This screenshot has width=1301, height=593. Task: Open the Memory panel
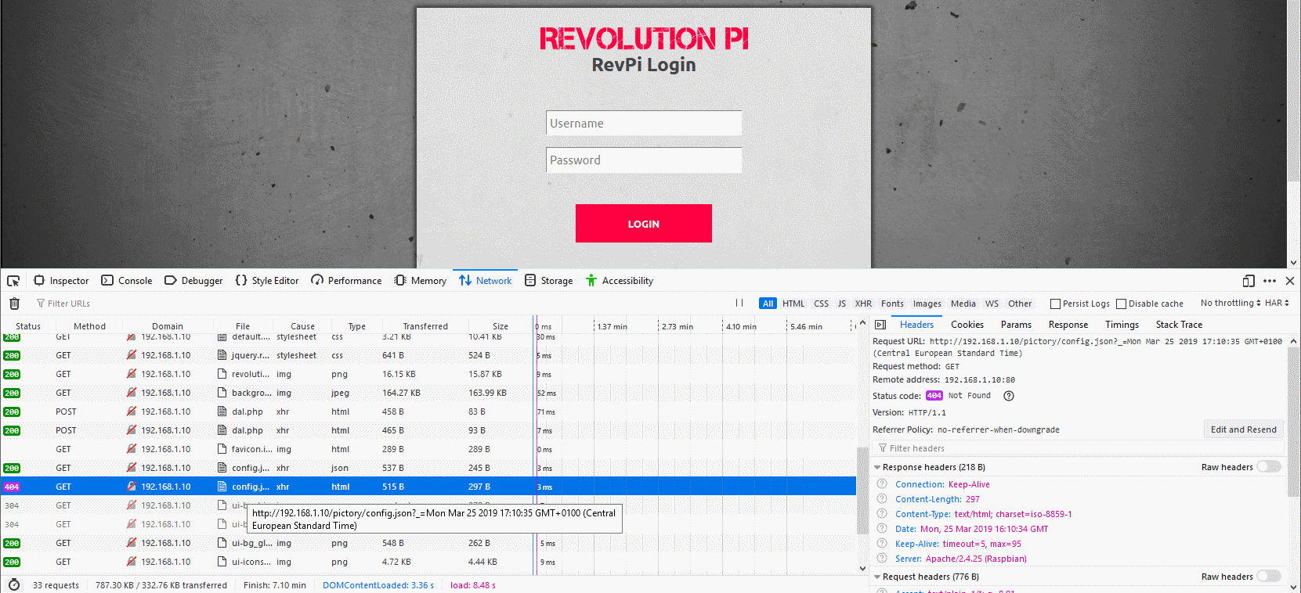[x=420, y=281]
